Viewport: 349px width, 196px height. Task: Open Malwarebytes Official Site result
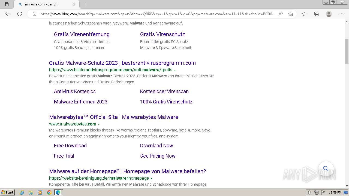click(114, 117)
